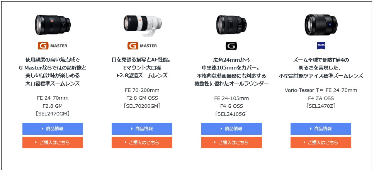Image resolution: width=374 pixels, height=173 pixels.
Task: Open 商品情報 for SEL24105G
Action: coord(231,129)
